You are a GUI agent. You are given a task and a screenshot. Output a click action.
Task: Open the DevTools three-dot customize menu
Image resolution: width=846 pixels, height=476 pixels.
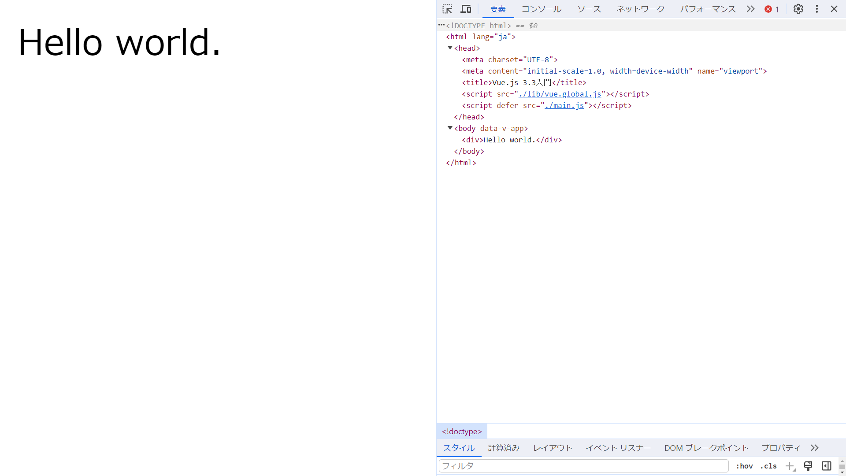[x=816, y=9]
